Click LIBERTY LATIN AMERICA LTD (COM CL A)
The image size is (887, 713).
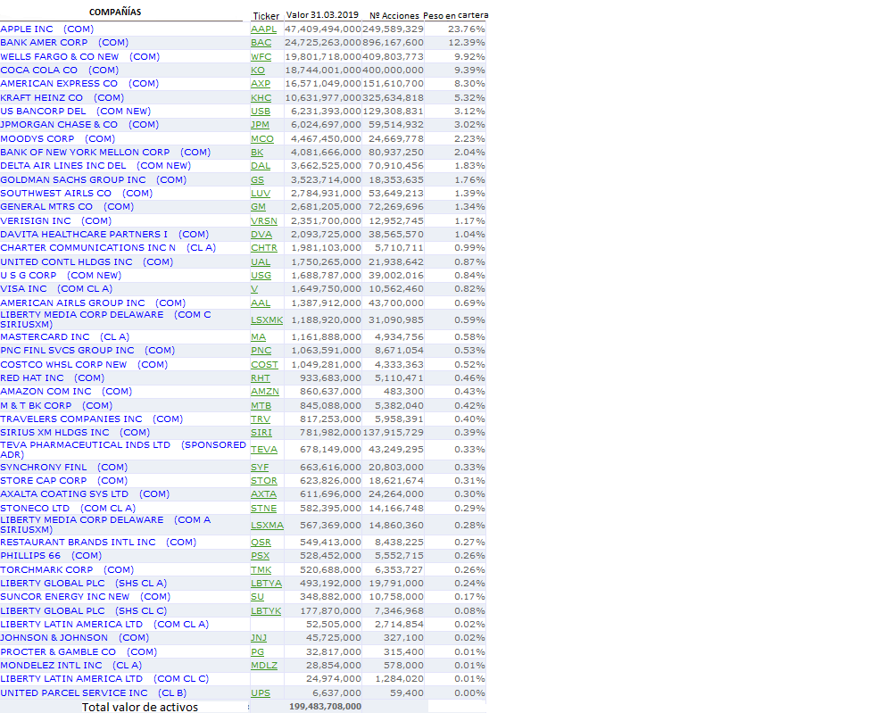tap(104, 624)
